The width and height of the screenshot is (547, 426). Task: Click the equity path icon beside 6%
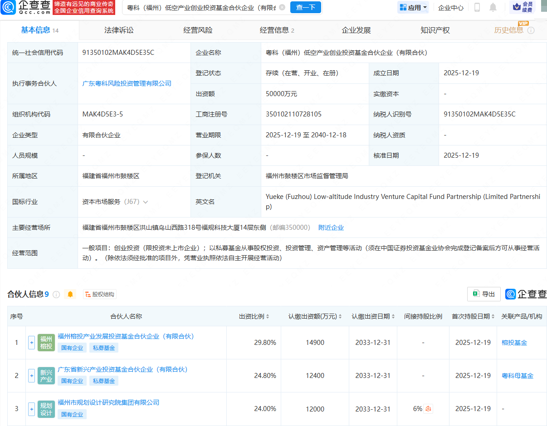coord(428,409)
